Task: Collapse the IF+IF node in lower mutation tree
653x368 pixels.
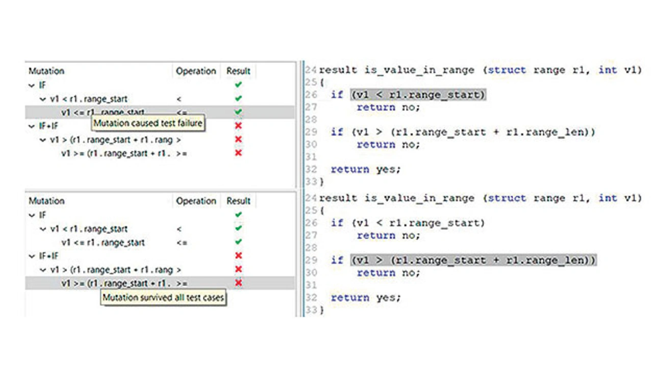Action: (32, 256)
